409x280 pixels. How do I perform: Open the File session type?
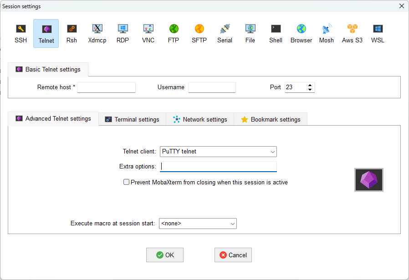tap(250, 33)
